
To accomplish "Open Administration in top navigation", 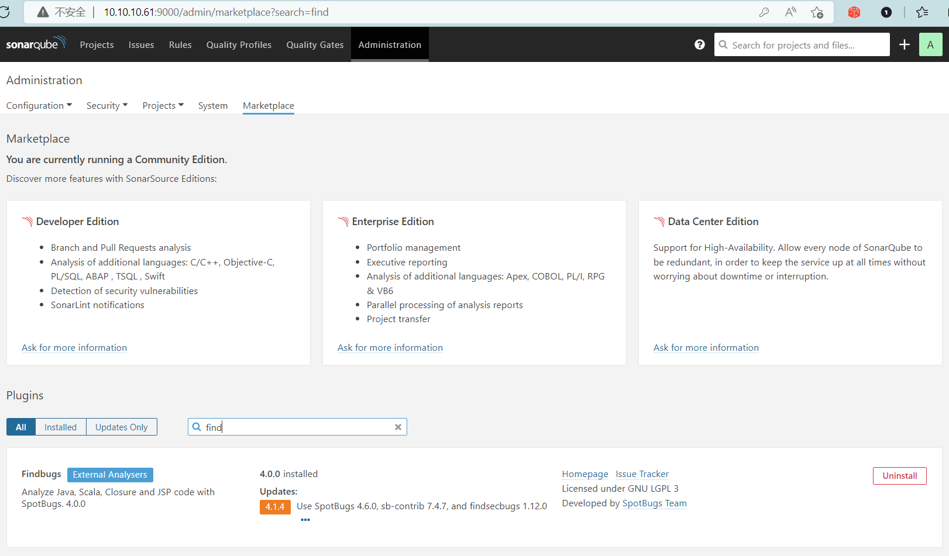I will 390,44.
